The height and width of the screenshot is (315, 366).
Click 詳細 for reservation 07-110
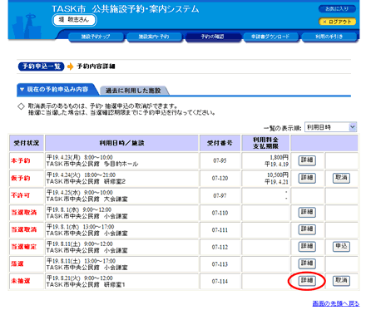(307, 212)
